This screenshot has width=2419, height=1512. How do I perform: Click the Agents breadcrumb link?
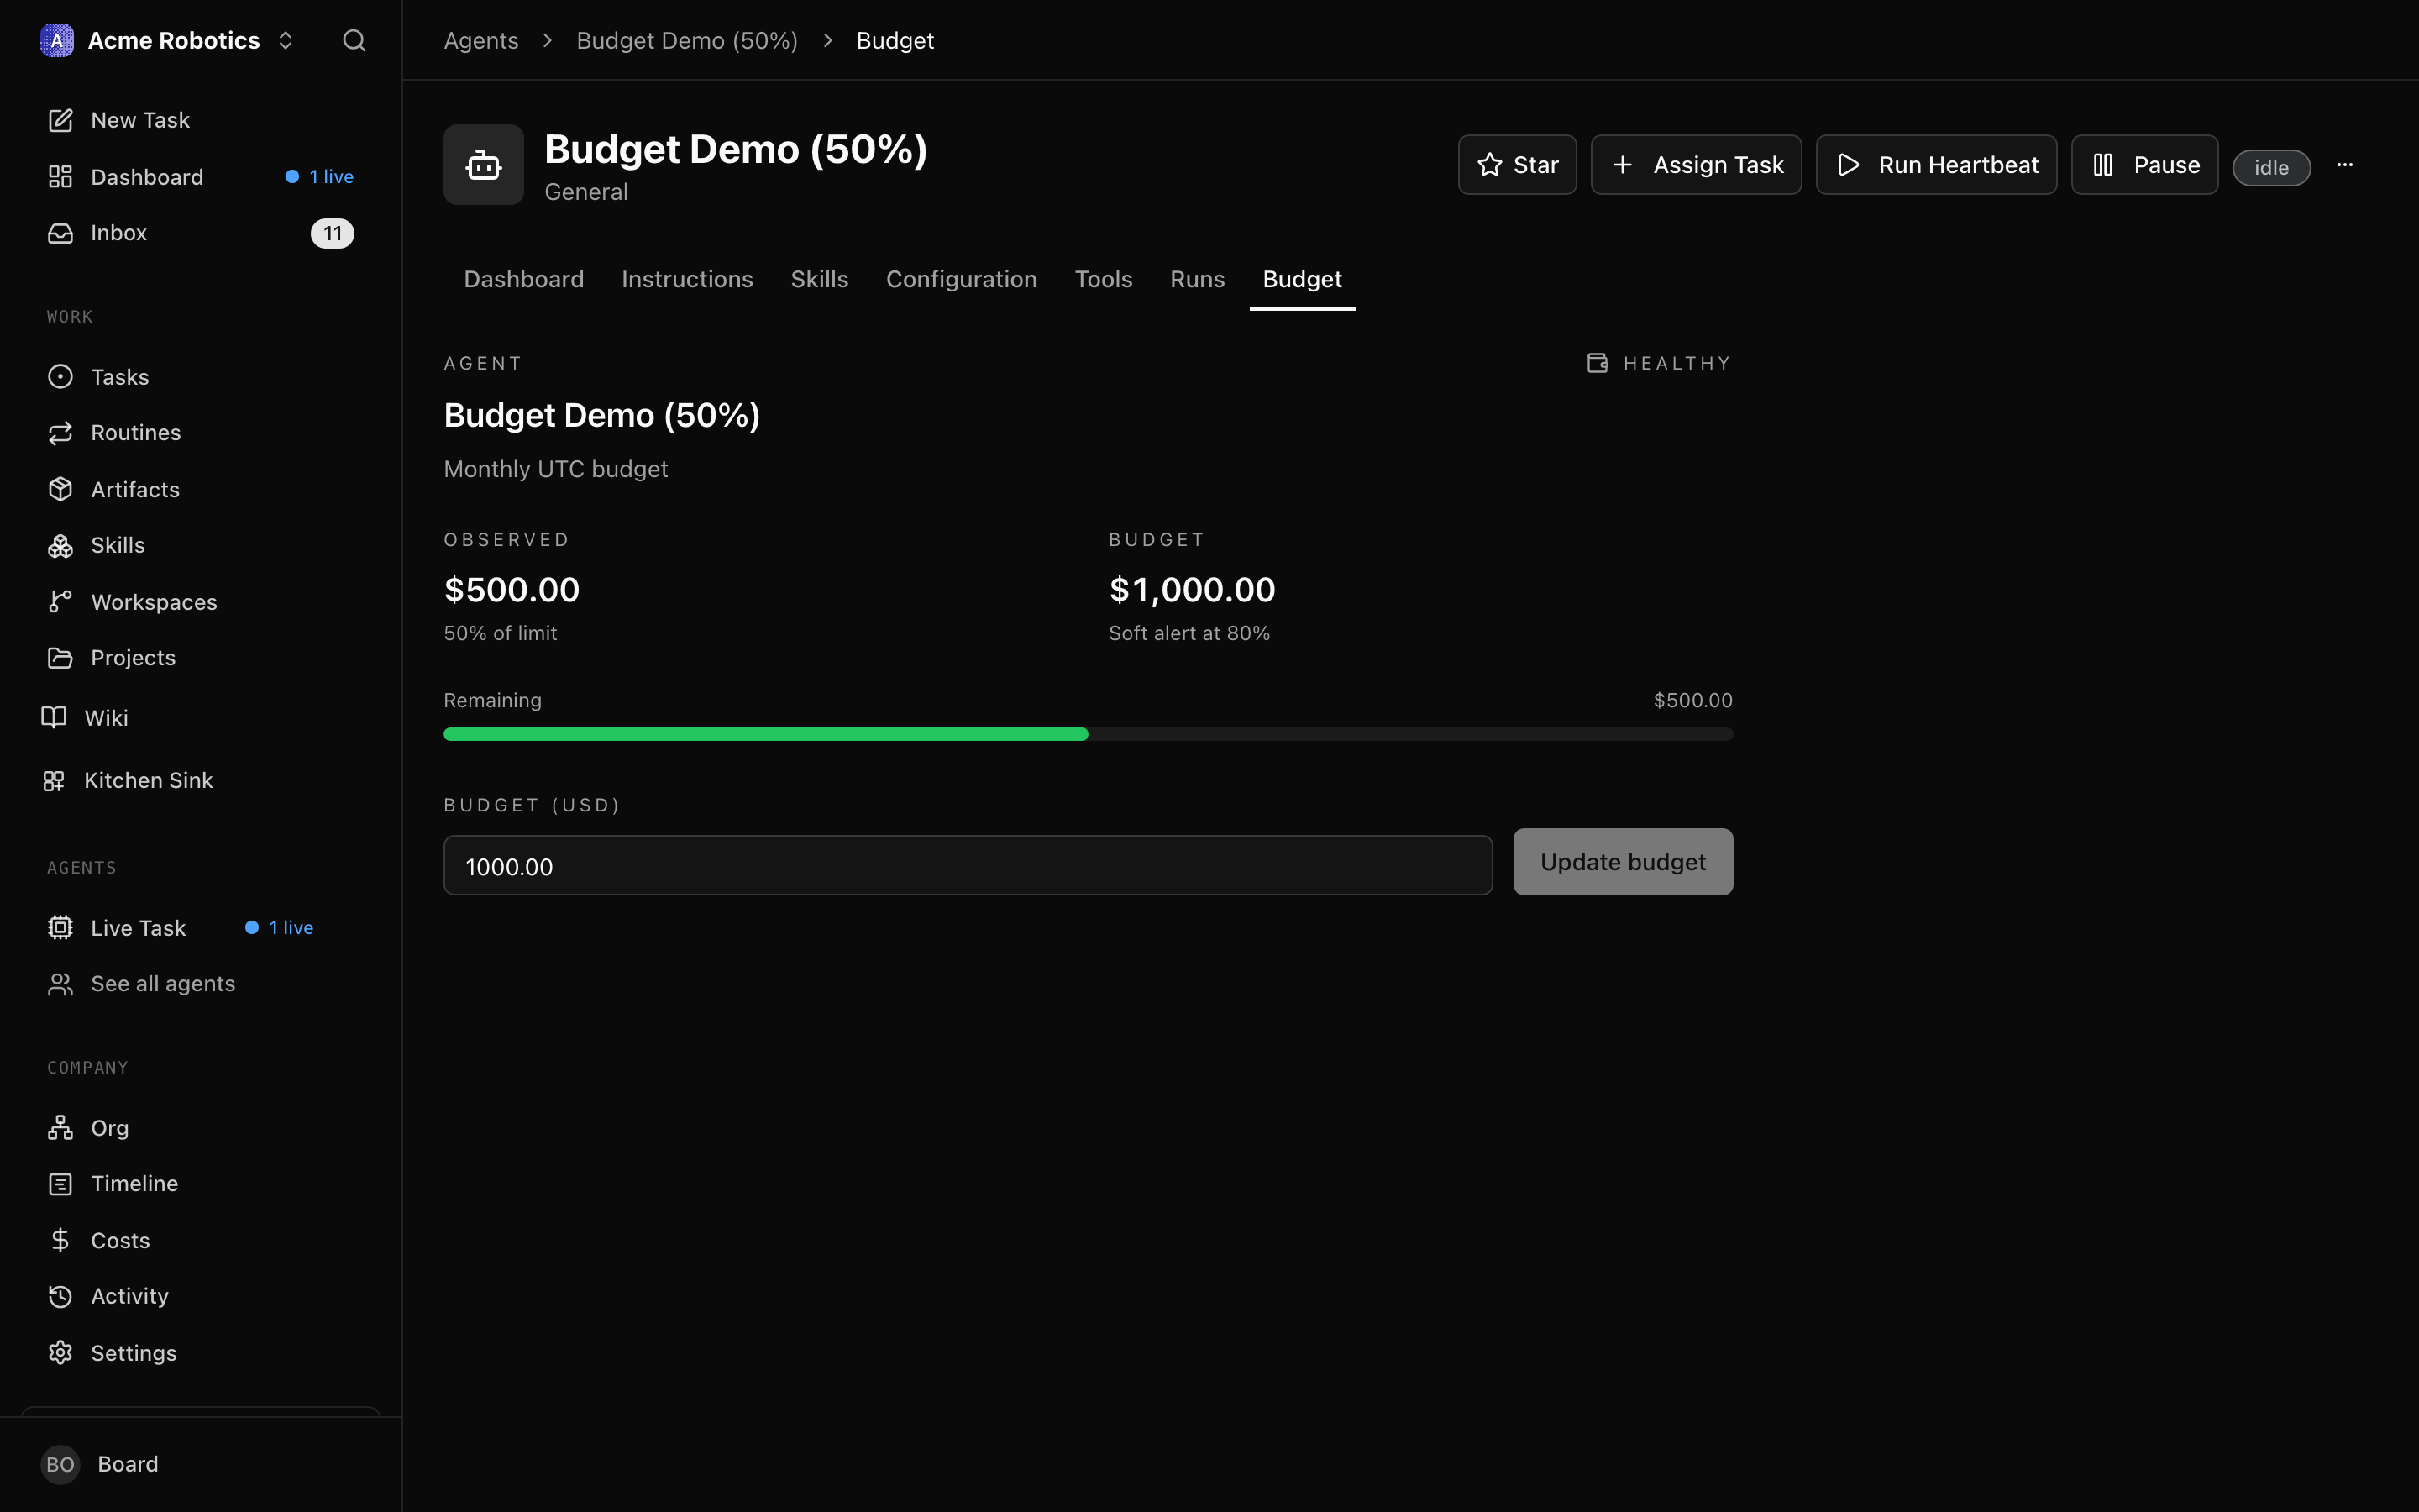pos(480,40)
